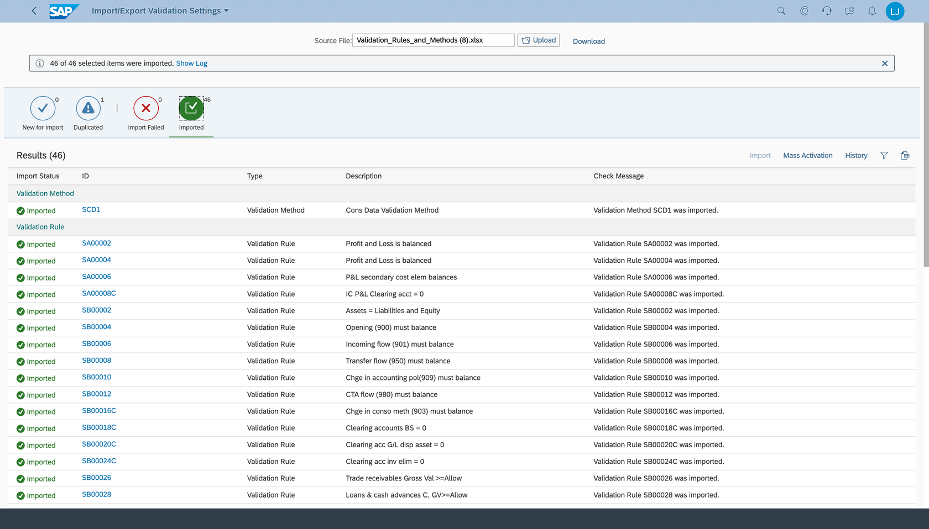The image size is (929, 529).
Task: Click the Imported status icon for SB00028
Action: (20, 496)
